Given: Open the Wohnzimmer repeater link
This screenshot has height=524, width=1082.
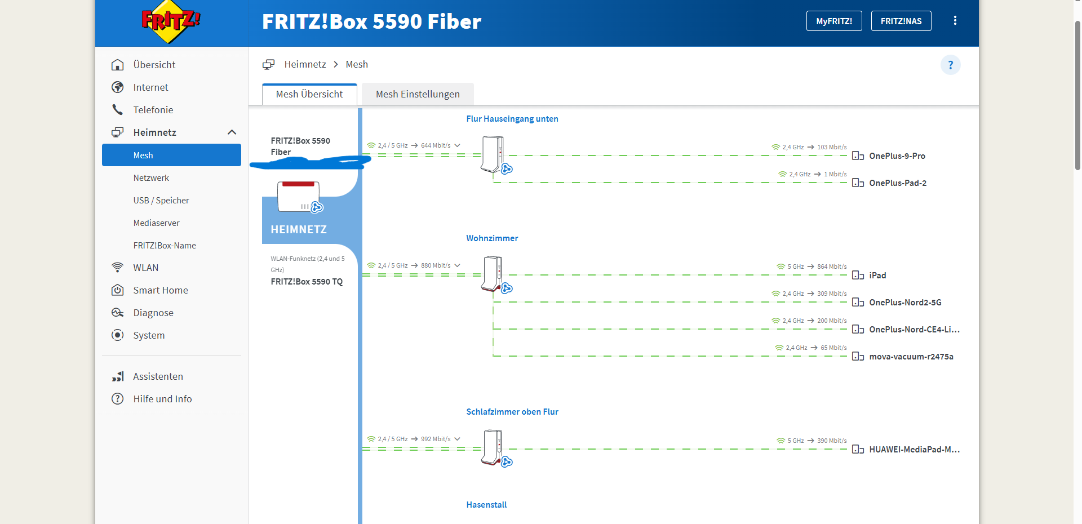Looking at the screenshot, I should coord(492,238).
